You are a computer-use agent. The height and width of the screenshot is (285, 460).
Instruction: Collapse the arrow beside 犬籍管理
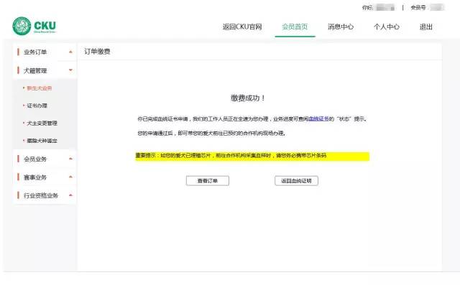pos(70,70)
